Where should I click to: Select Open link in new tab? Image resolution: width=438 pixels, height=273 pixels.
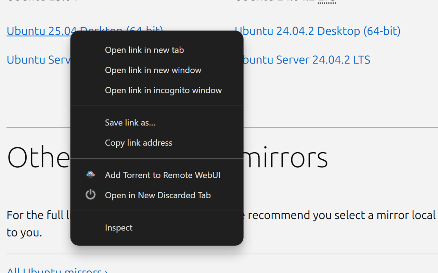click(144, 50)
